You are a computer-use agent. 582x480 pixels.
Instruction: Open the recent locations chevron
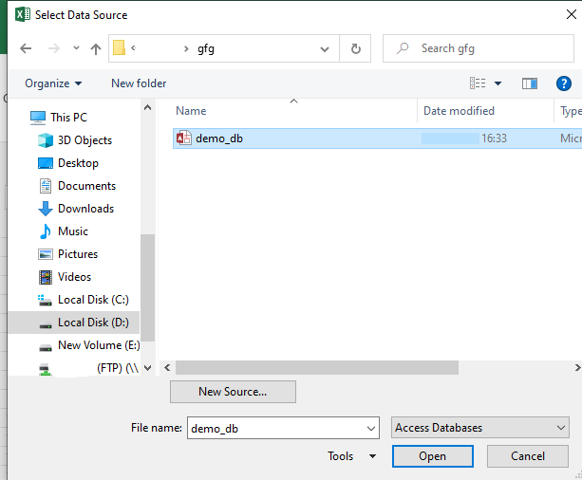coord(76,47)
